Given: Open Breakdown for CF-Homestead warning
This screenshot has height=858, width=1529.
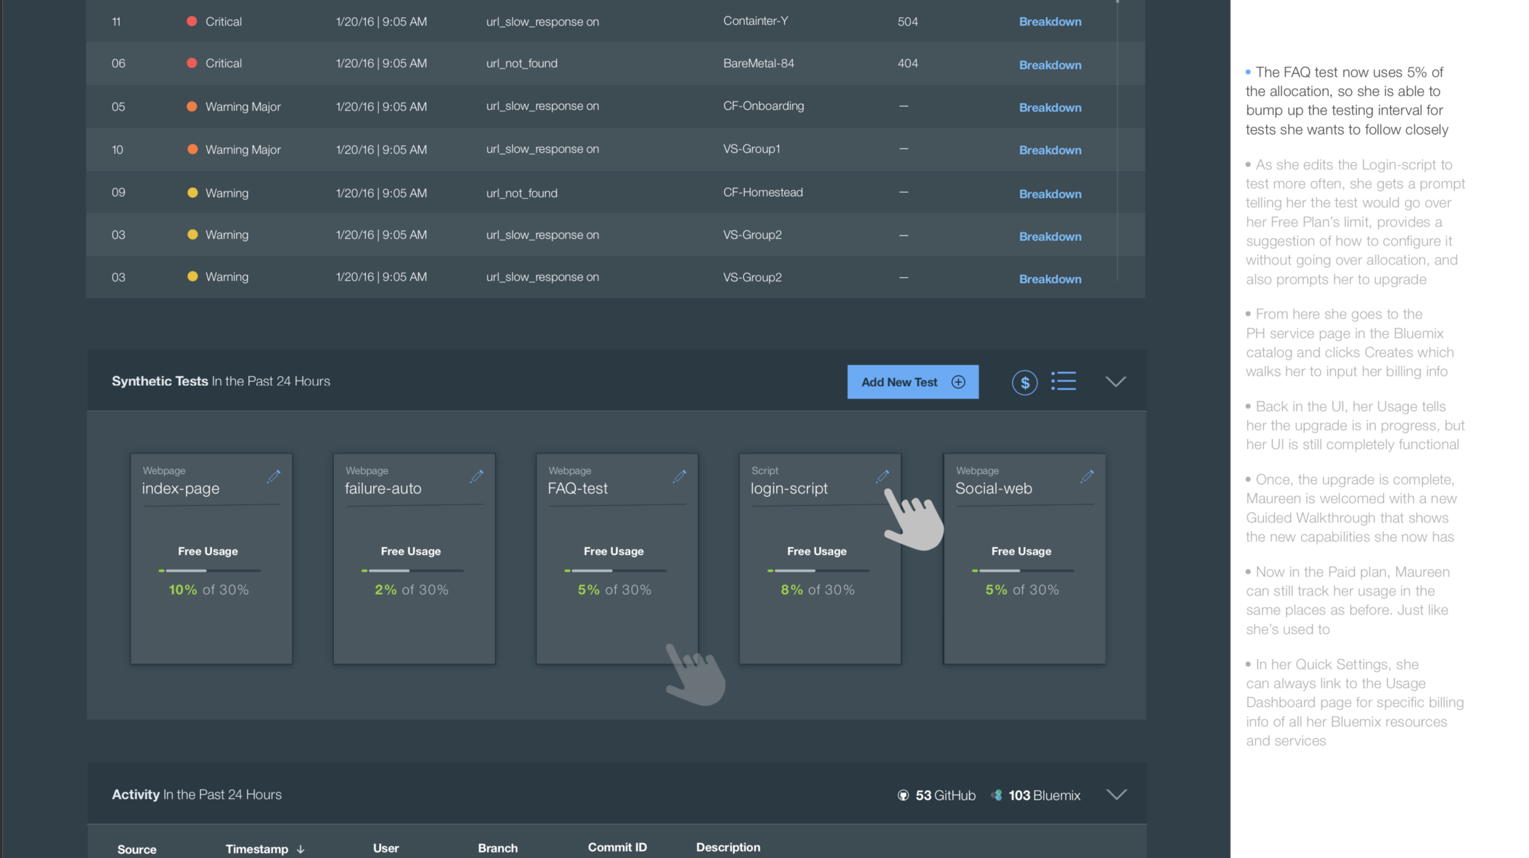Looking at the screenshot, I should (1050, 194).
